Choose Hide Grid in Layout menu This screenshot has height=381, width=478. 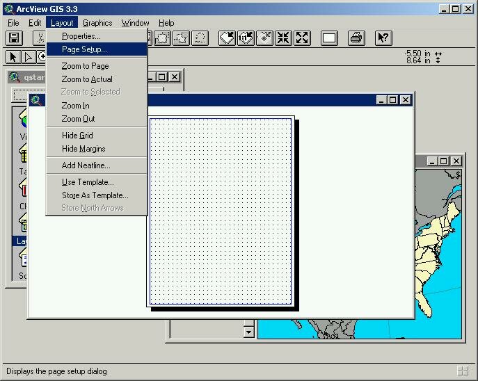point(97,136)
